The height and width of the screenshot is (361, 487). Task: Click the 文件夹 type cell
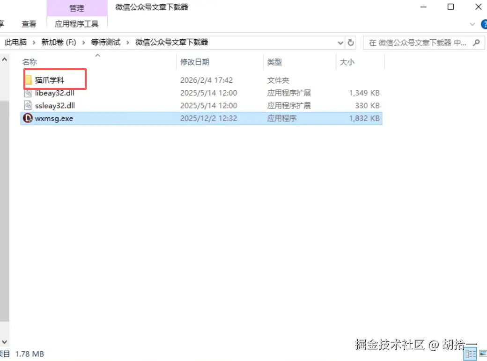point(278,80)
